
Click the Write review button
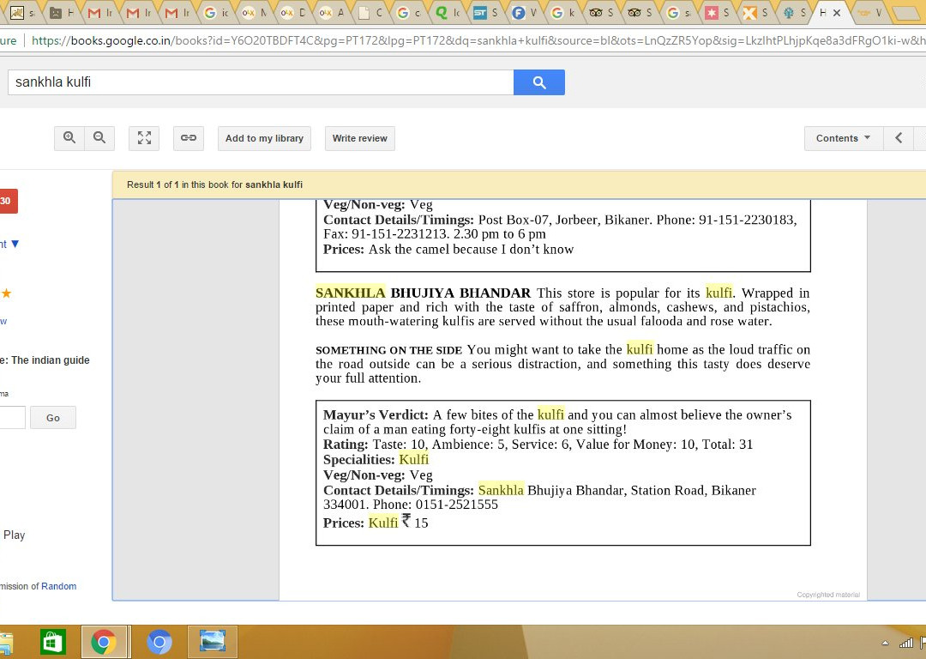pos(359,138)
